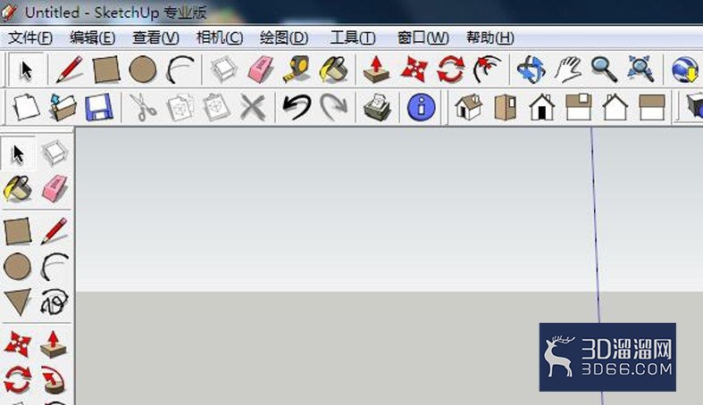The height and width of the screenshot is (405, 703).
Task: Select the Rectangle tool in the vertical side toolbar
Action: click(18, 231)
